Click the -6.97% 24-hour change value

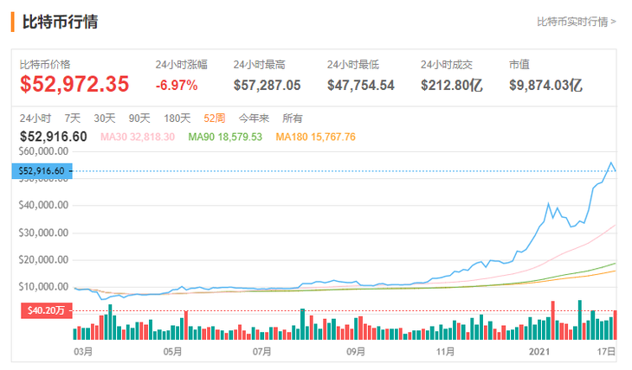pos(177,85)
